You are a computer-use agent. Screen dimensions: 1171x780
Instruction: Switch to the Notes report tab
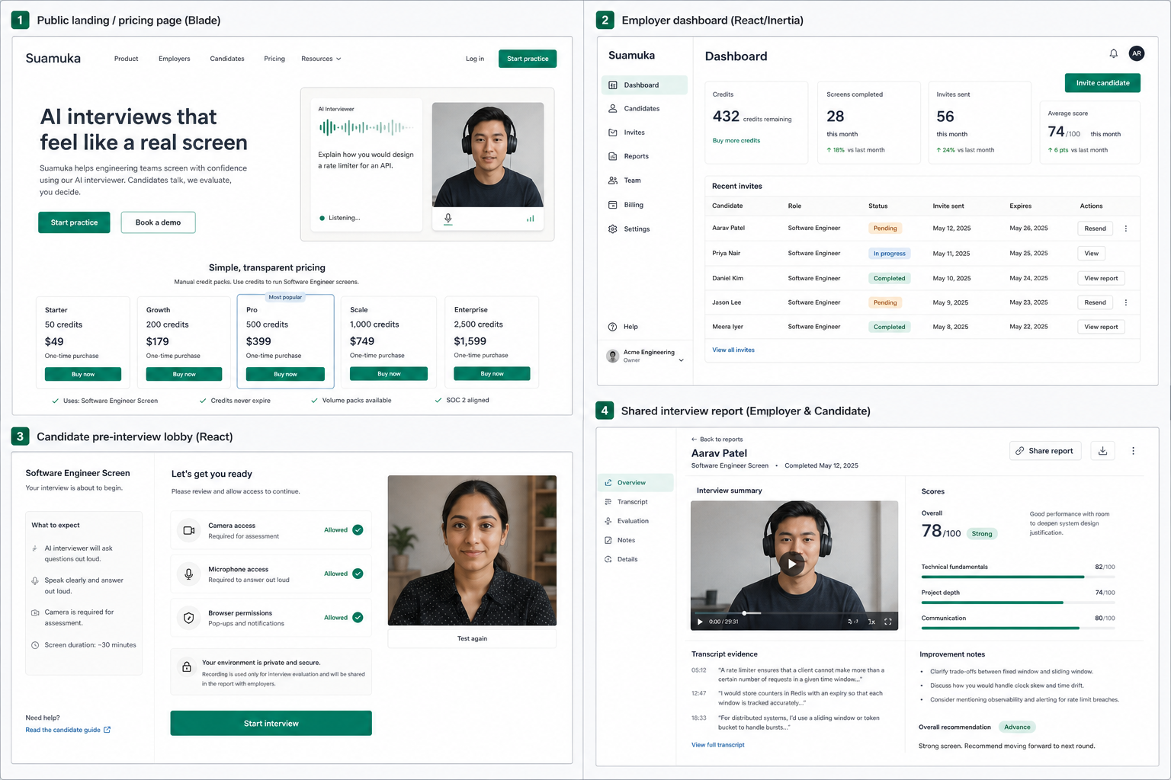click(626, 540)
